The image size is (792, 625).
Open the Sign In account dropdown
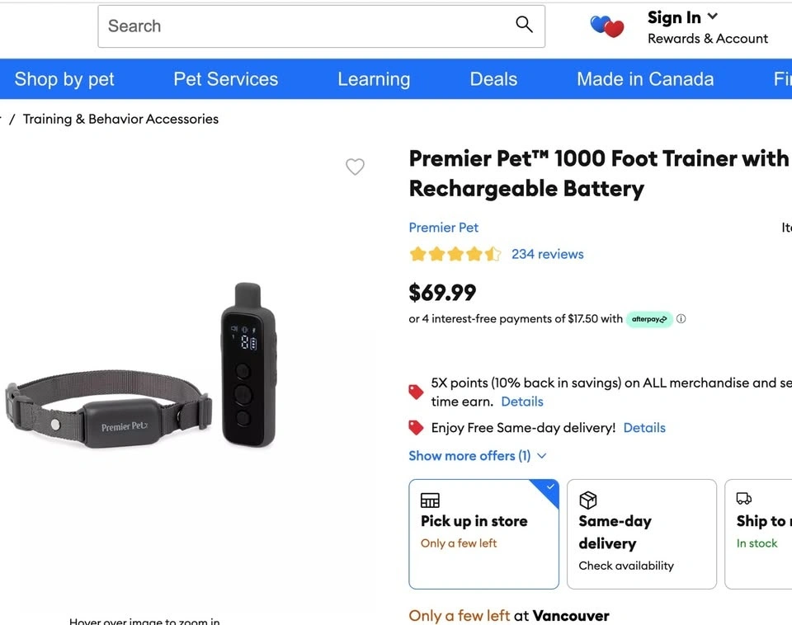tap(682, 17)
